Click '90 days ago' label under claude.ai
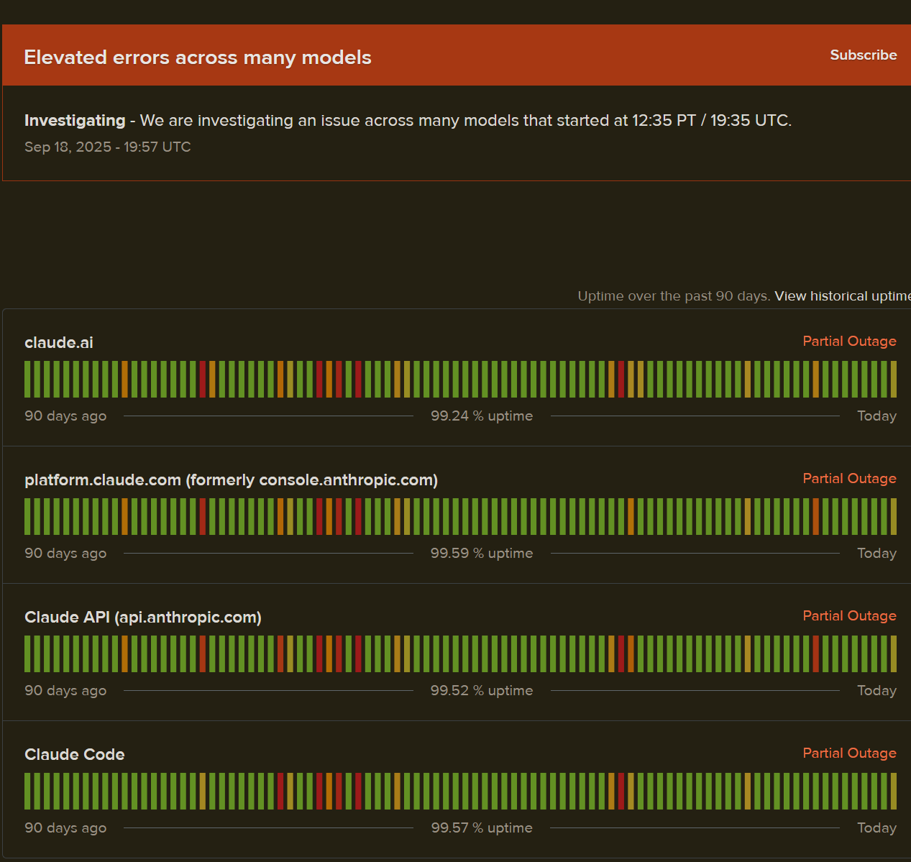Image resolution: width=911 pixels, height=862 pixels. coord(65,416)
